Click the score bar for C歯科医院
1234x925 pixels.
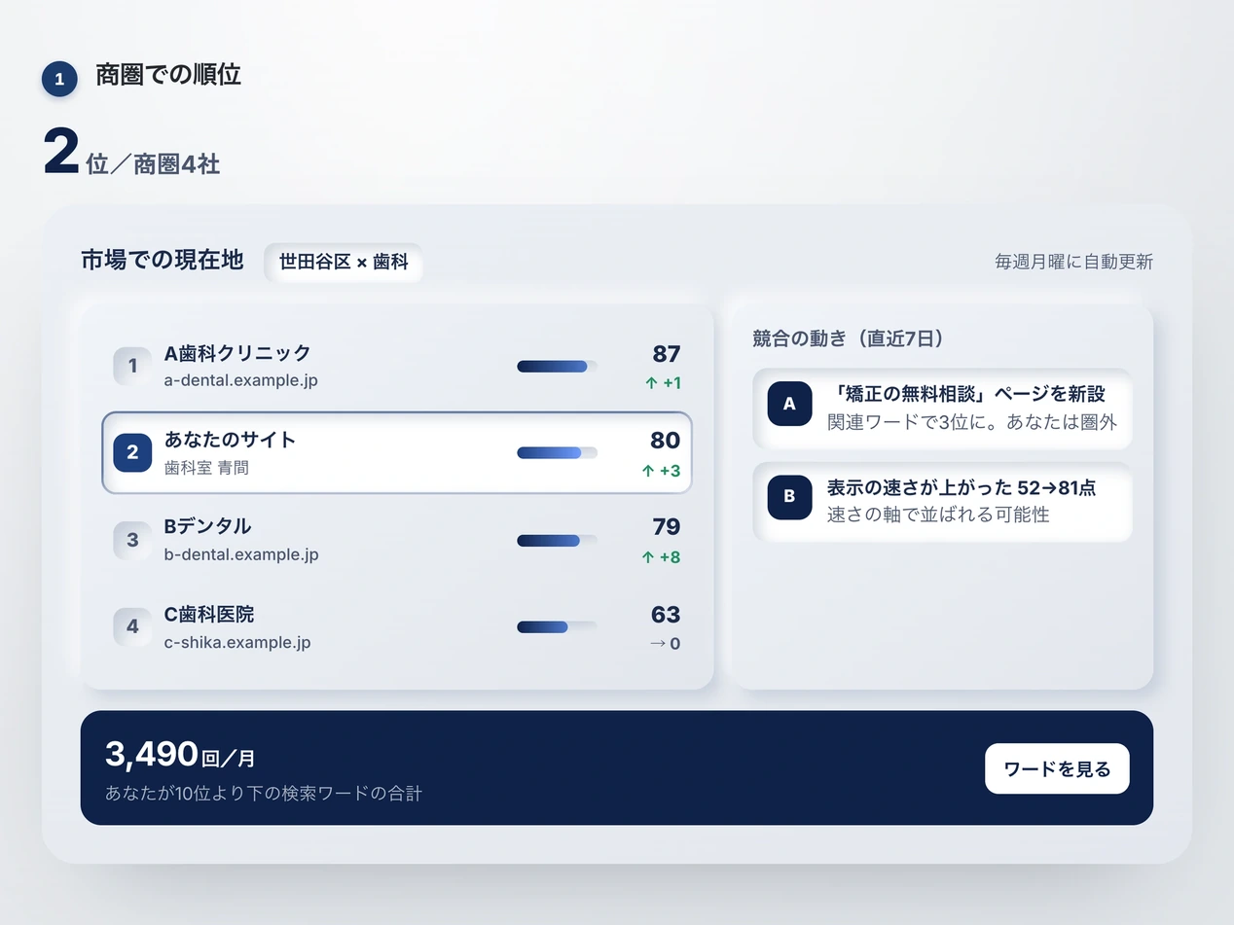(x=557, y=627)
